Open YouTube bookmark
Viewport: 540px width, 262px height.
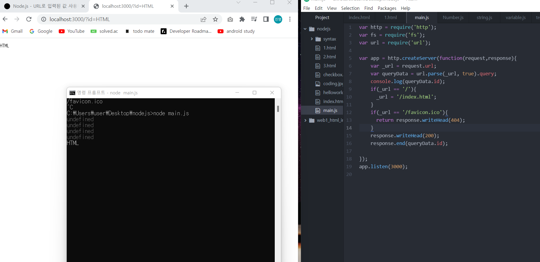point(72,31)
